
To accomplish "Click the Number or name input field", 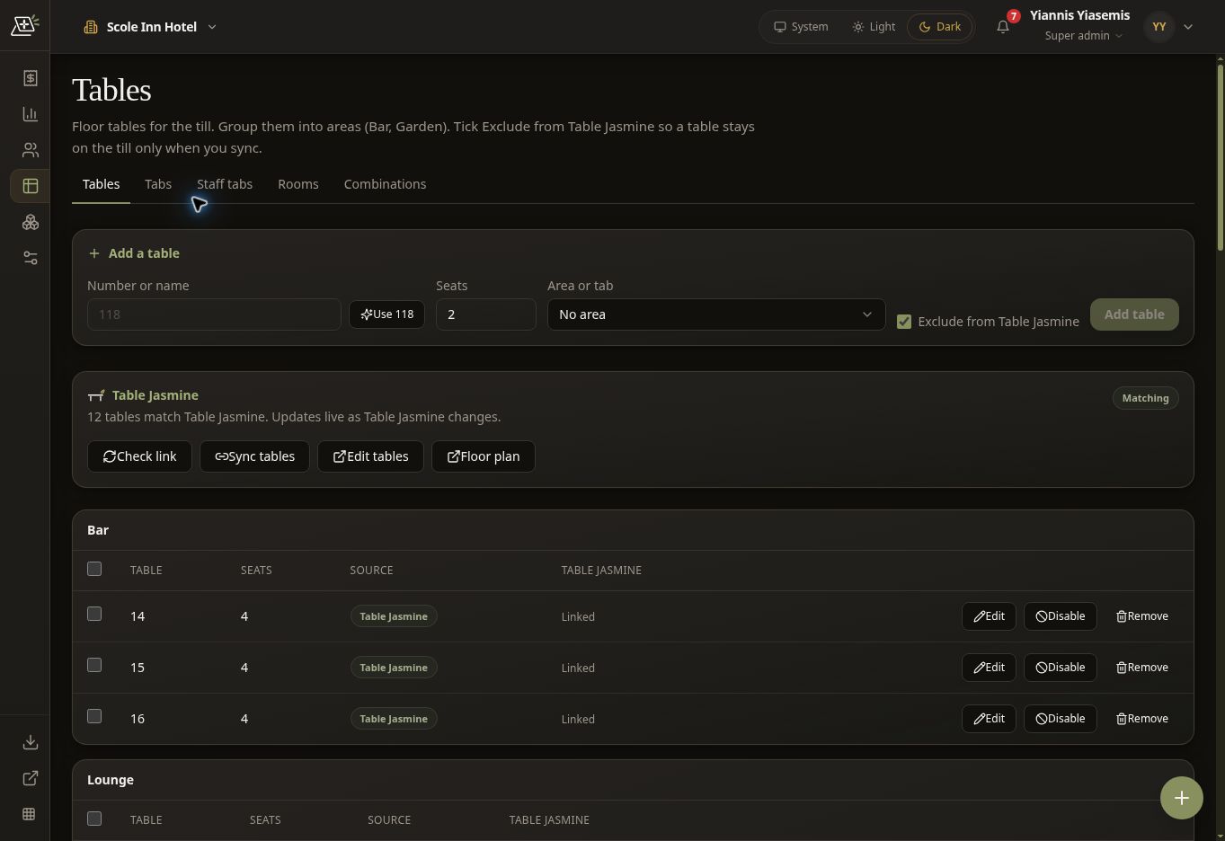I will coord(214,314).
